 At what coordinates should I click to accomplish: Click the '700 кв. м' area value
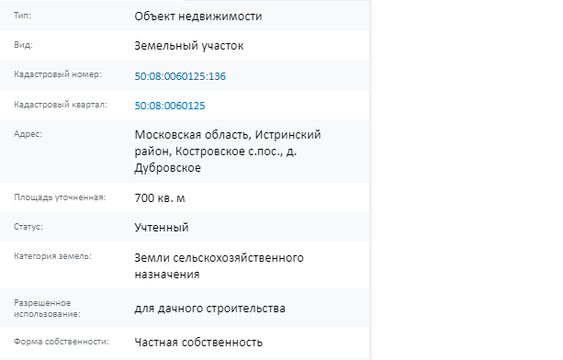point(160,198)
